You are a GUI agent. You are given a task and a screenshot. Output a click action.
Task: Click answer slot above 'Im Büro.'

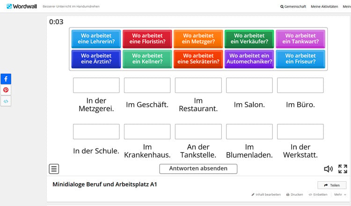coord(300,85)
